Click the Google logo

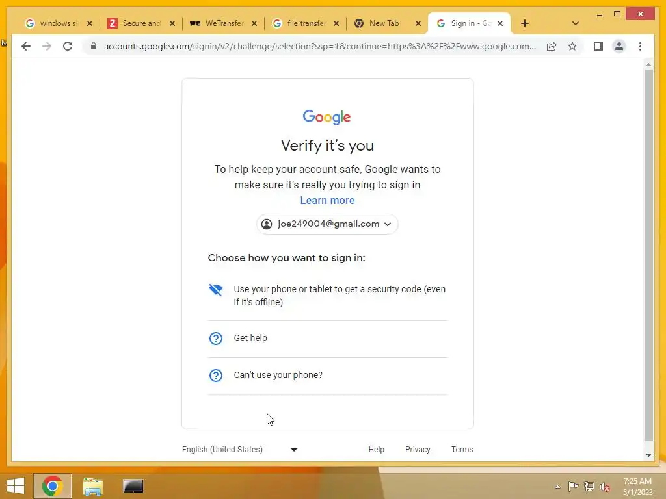[x=326, y=118]
